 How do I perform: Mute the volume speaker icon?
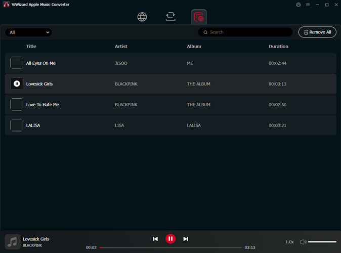(x=303, y=242)
